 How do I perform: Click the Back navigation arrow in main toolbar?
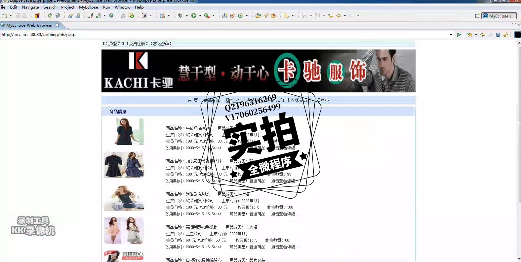(x=339, y=16)
